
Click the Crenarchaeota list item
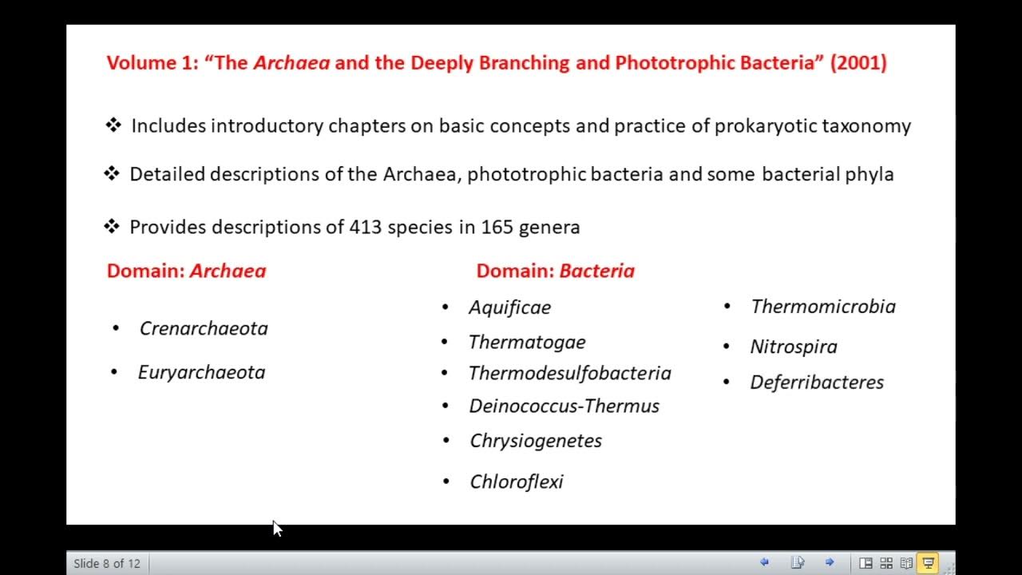(x=204, y=328)
